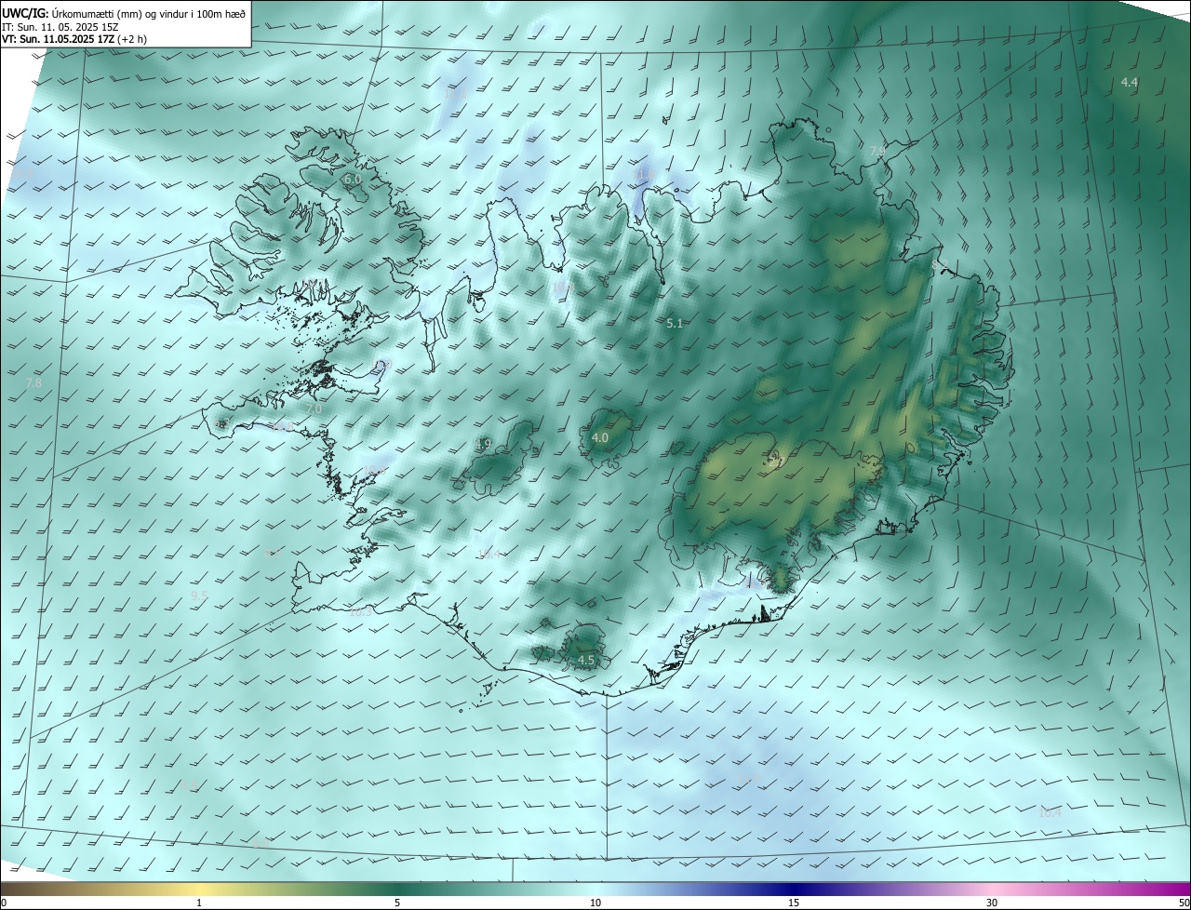Image resolution: width=1191 pixels, height=910 pixels.
Task: Click the 9.5 value label on the map
Action: pyautogui.click(x=199, y=596)
